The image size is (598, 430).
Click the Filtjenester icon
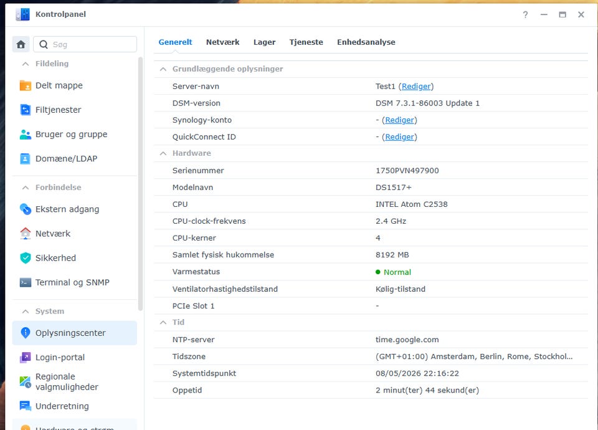tap(25, 110)
